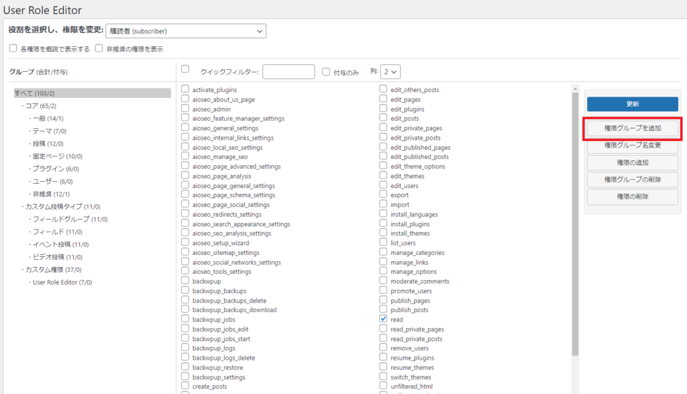Uncheck the read capability checkbox
Viewport: 687px width, 394px height.
(x=383, y=319)
